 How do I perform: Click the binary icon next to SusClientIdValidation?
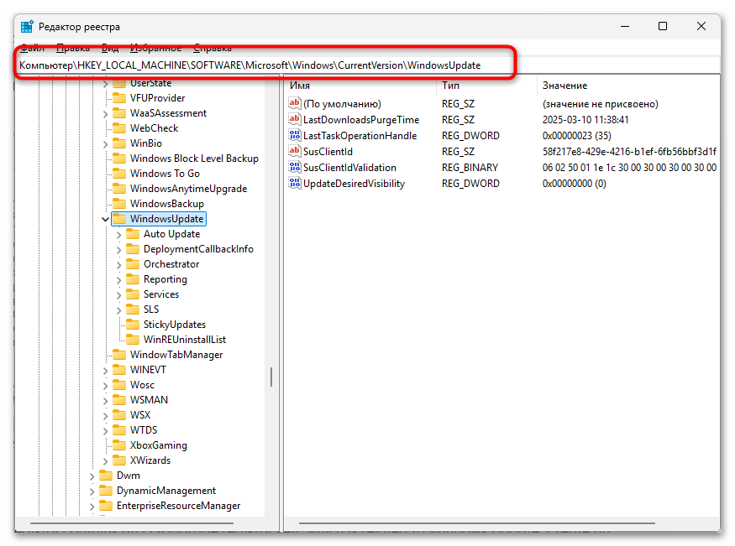pyautogui.click(x=294, y=167)
